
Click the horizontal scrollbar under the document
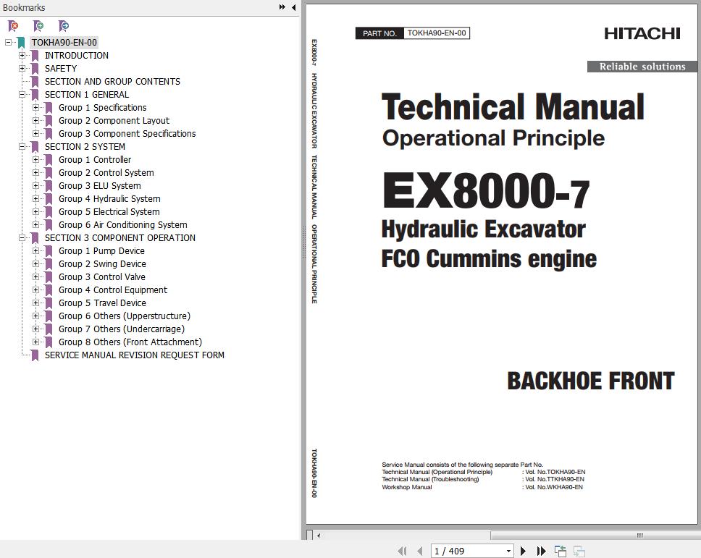coord(595,536)
